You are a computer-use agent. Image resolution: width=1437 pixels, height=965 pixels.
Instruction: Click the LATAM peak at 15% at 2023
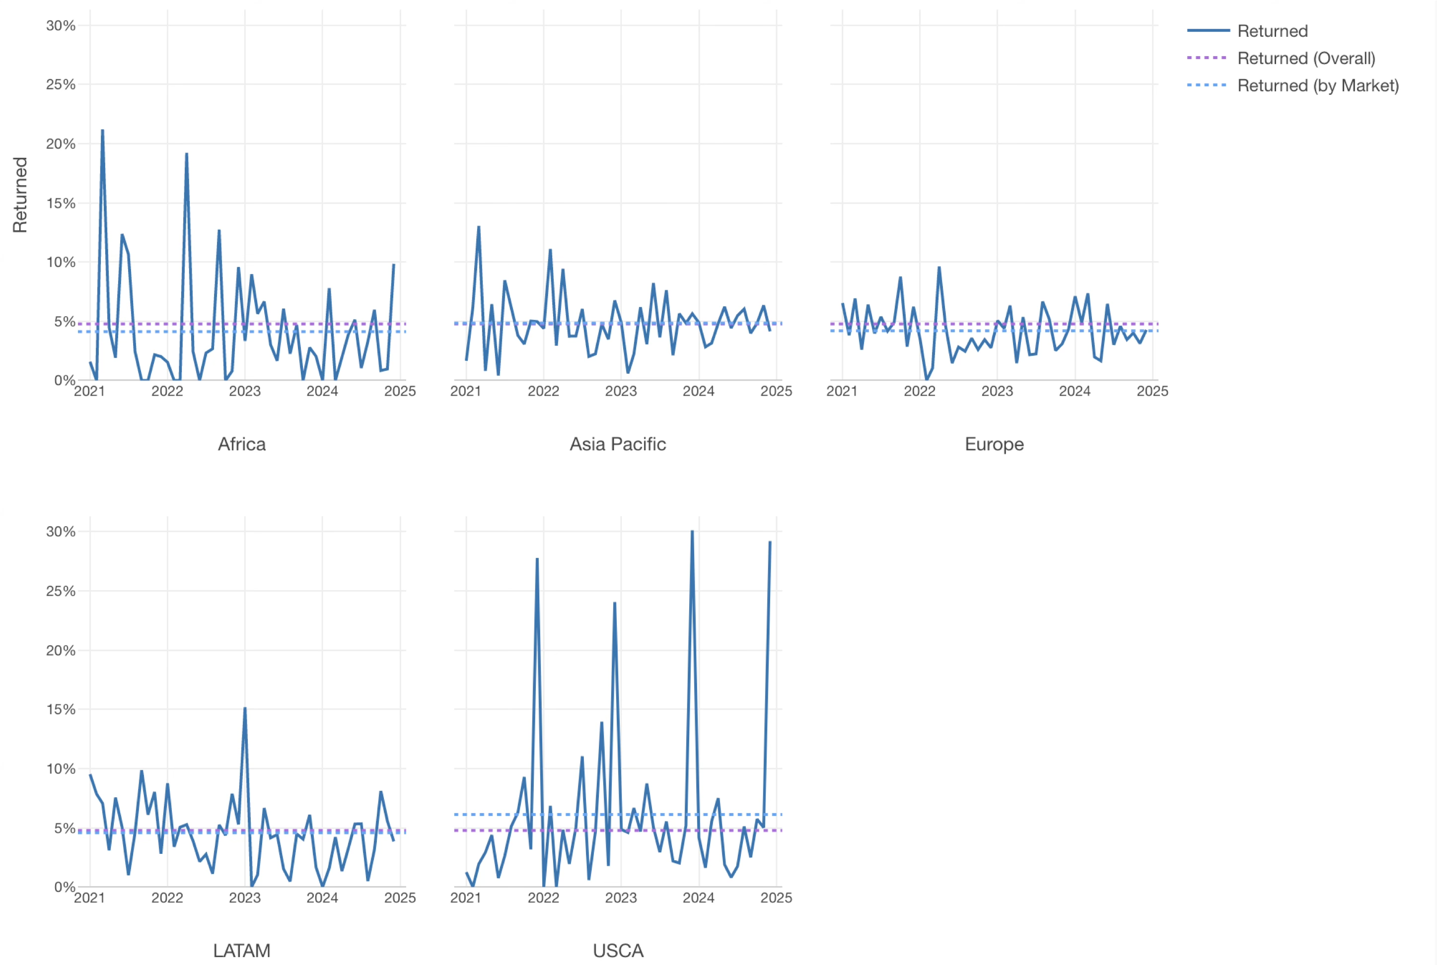click(245, 708)
